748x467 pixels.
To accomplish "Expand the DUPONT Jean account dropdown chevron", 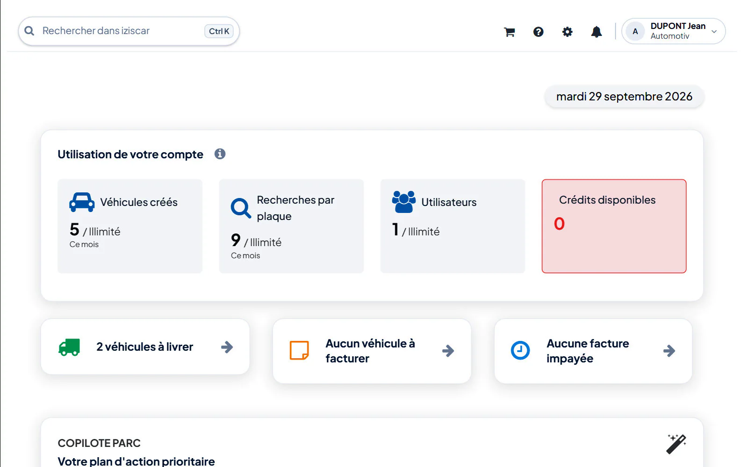I will tap(714, 32).
